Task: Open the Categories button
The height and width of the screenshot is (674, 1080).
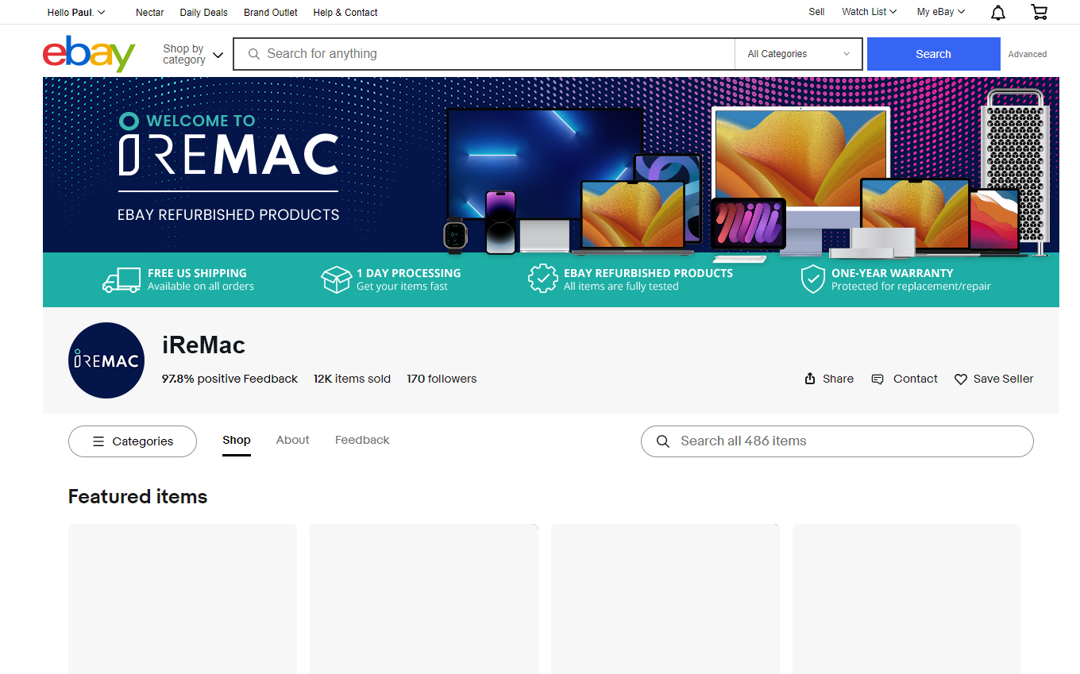Action: click(x=133, y=441)
